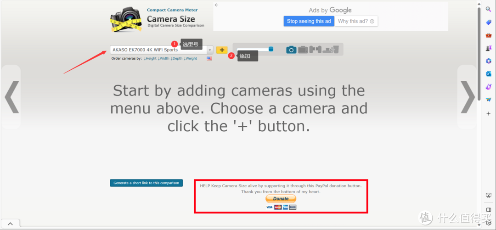Viewport: 496px width, 230px height.
Task: Click the sidebar plus customize button
Action: pos(488,113)
